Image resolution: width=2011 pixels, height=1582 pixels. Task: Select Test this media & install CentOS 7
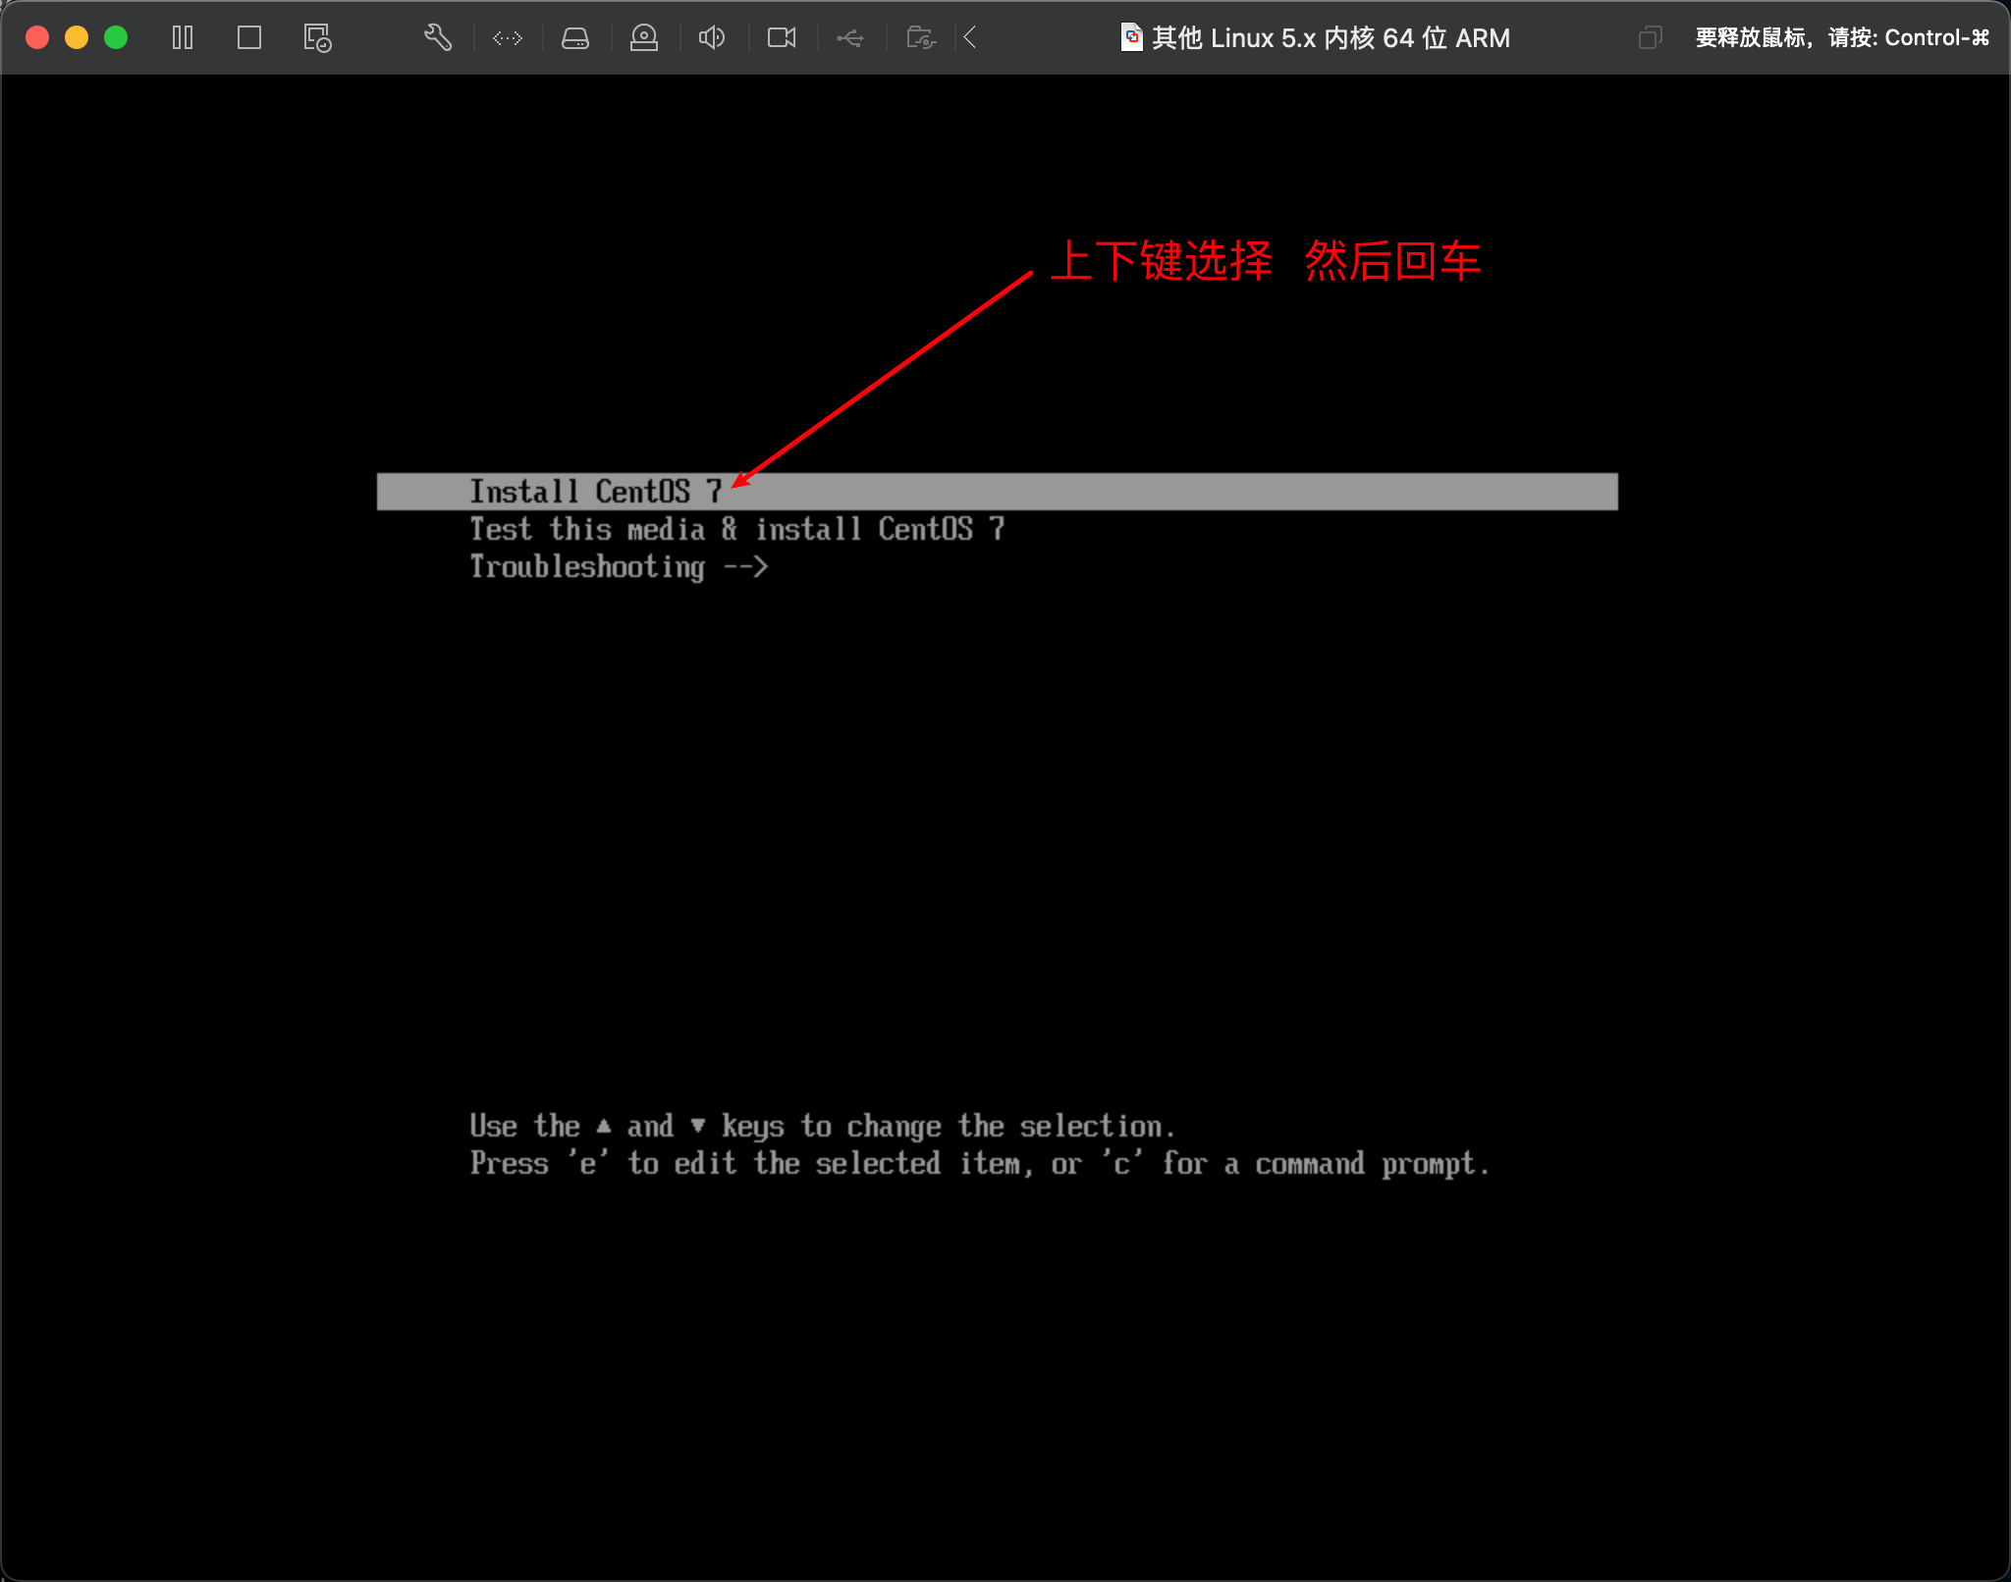click(x=736, y=529)
